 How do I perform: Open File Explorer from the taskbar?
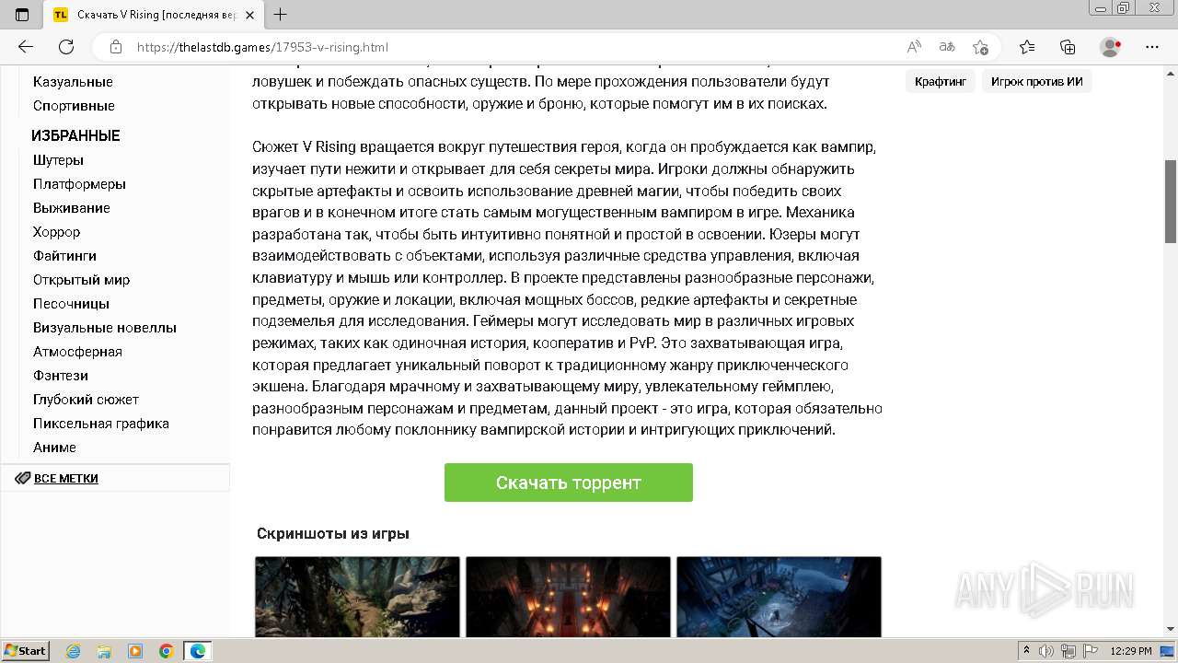104,651
